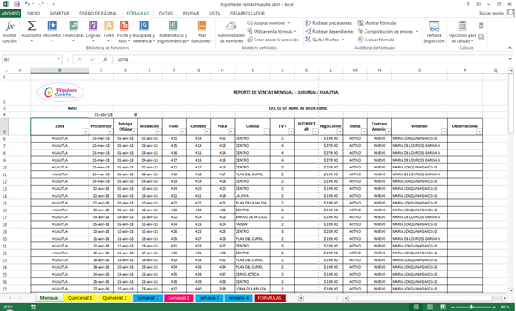Click the Insertar función fx icon
The height and width of the screenshot is (311, 516).
[9, 26]
